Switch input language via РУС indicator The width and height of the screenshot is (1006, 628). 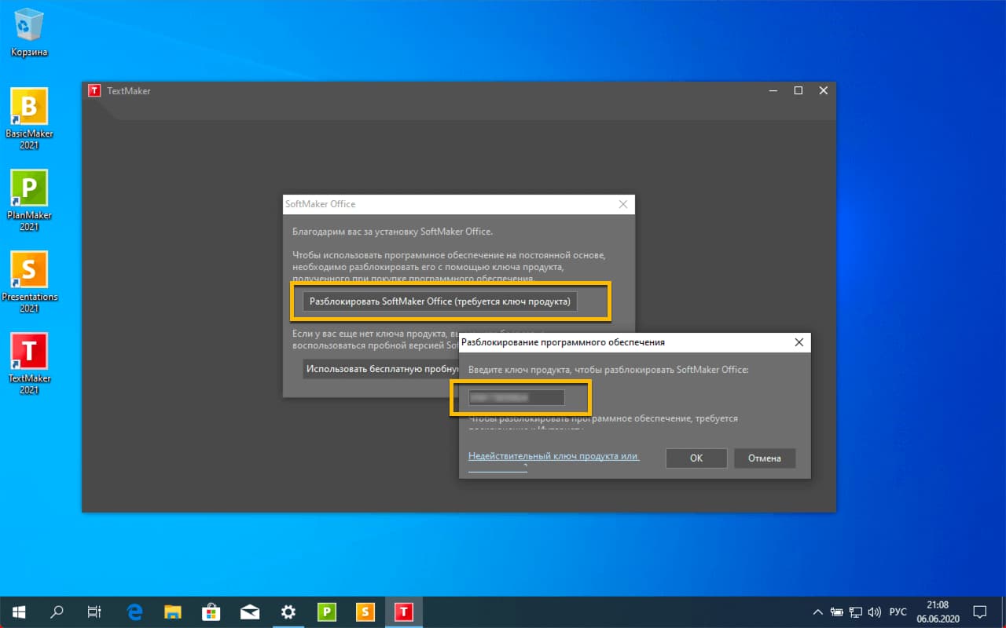click(898, 612)
